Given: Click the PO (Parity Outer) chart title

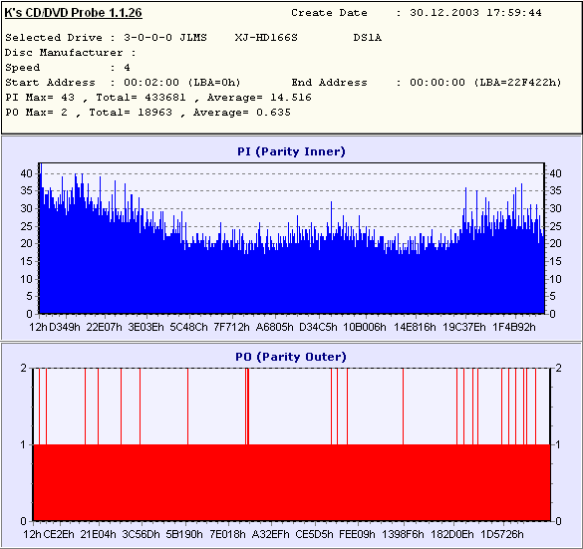Looking at the screenshot, I should click(291, 357).
